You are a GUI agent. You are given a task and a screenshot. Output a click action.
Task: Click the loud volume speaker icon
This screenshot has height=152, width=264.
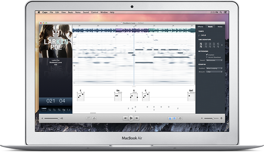pyautogui.click(x=62, y=118)
